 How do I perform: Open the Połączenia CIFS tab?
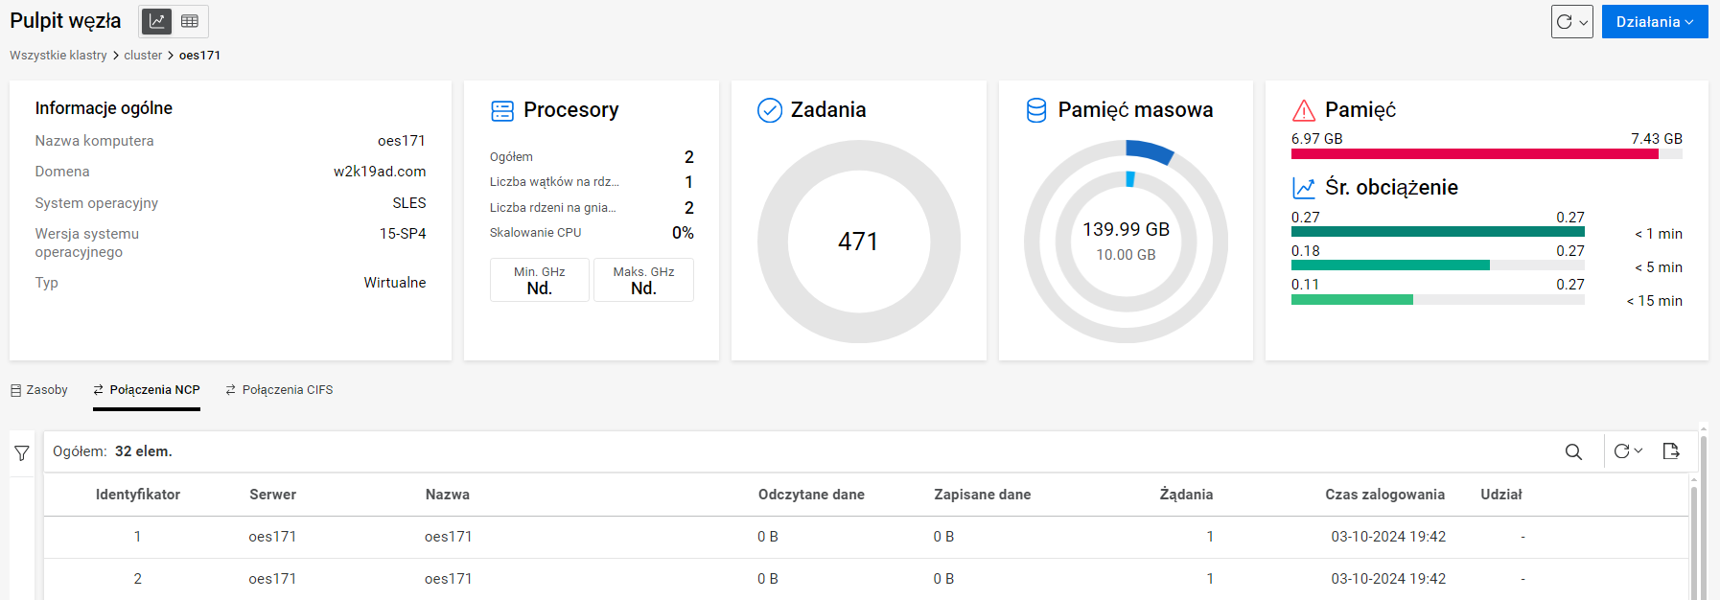tap(279, 390)
